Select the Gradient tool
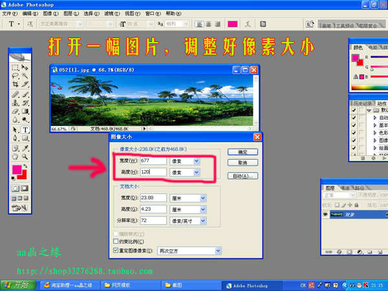 [x=25, y=111]
